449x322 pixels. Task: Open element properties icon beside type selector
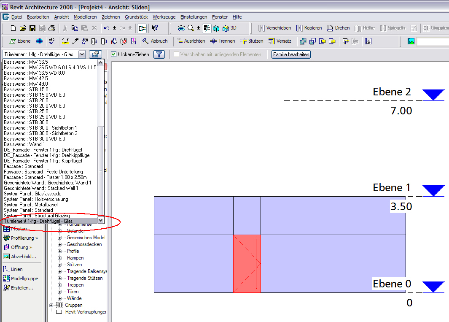(x=96, y=54)
